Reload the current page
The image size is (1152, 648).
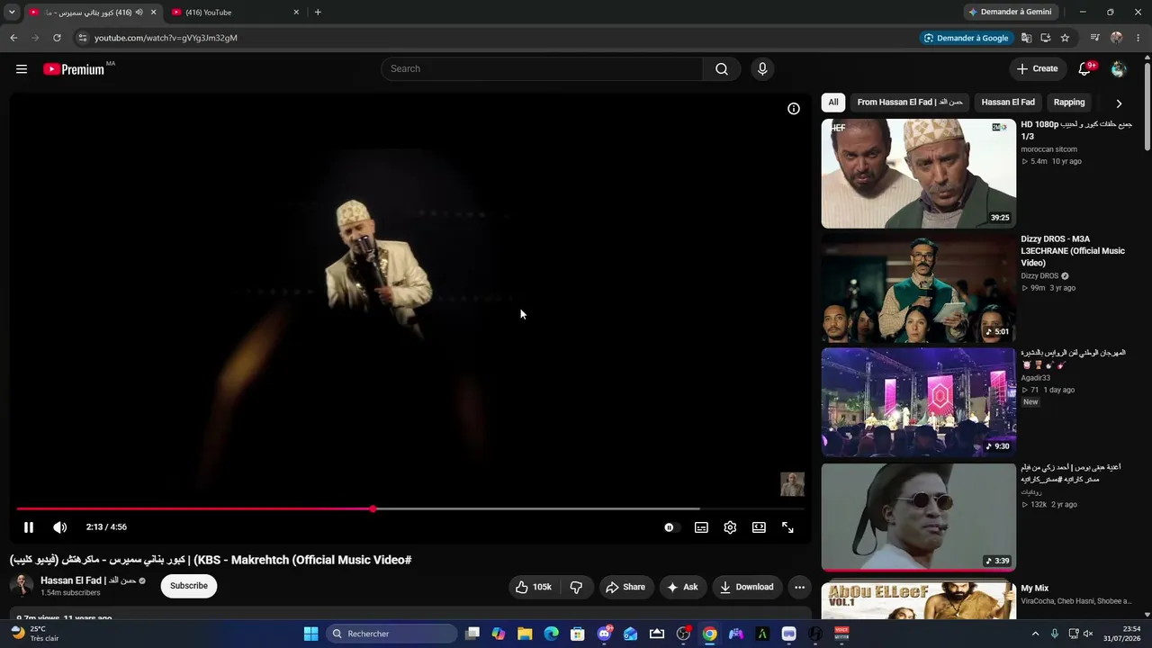[x=57, y=38]
